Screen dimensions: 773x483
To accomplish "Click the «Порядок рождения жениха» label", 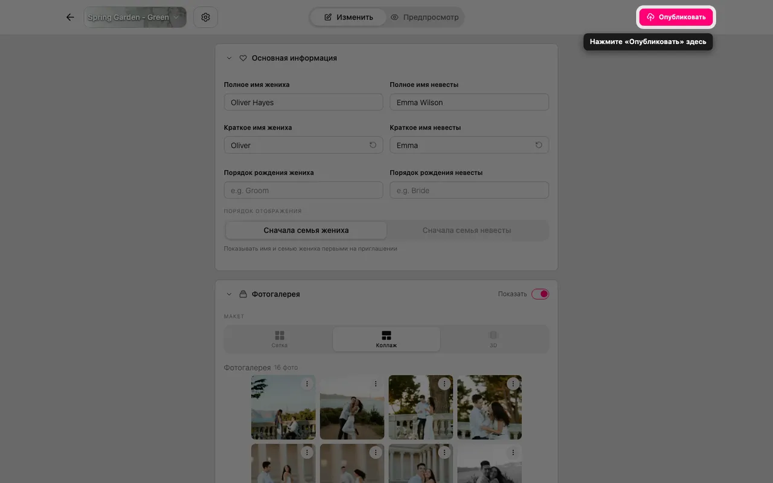I will (x=269, y=173).
